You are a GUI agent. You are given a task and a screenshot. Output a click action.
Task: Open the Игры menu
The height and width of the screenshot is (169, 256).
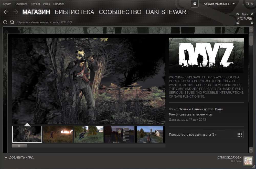coord(47,4)
